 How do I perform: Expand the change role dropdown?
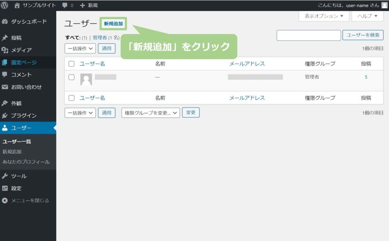pyautogui.click(x=150, y=113)
